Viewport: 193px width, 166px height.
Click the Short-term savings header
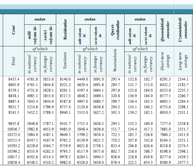[165, 61]
